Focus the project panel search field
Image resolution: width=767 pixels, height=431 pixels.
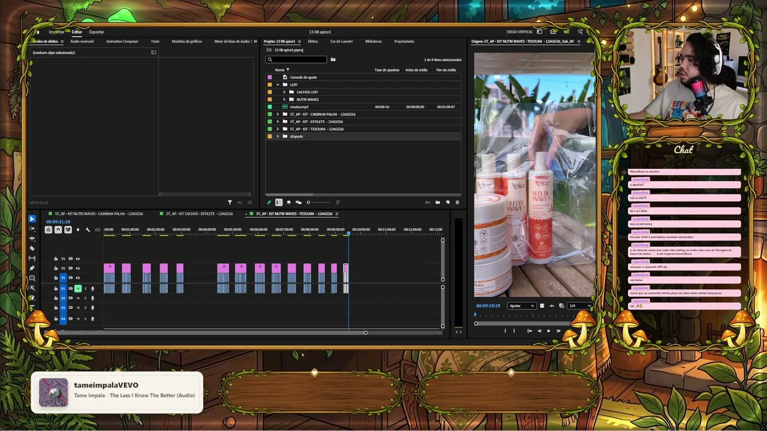pos(297,59)
